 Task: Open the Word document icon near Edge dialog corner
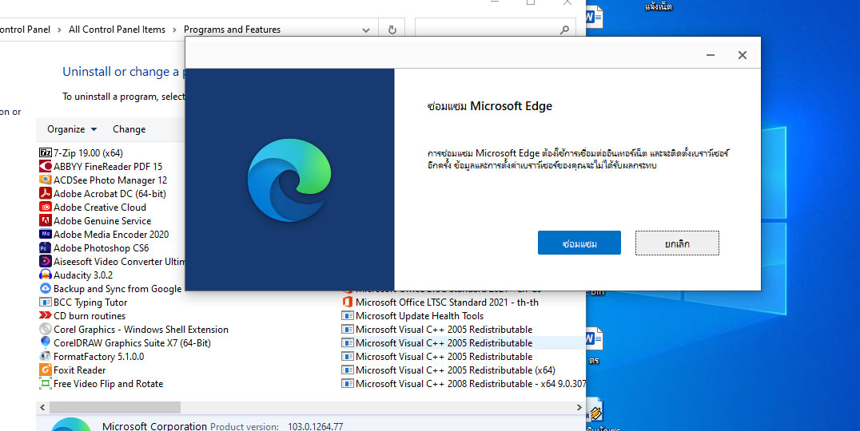tap(593, 18)
